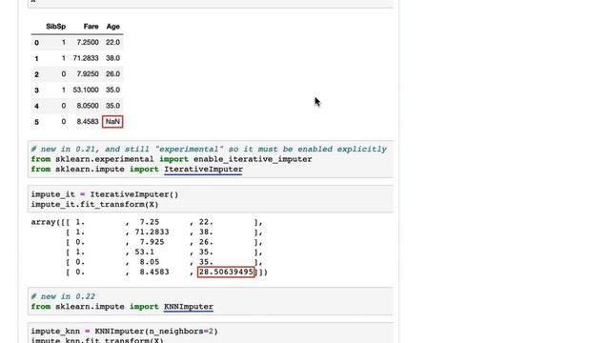
Task: Click the Age value 26.0
Action: (112, 74)
